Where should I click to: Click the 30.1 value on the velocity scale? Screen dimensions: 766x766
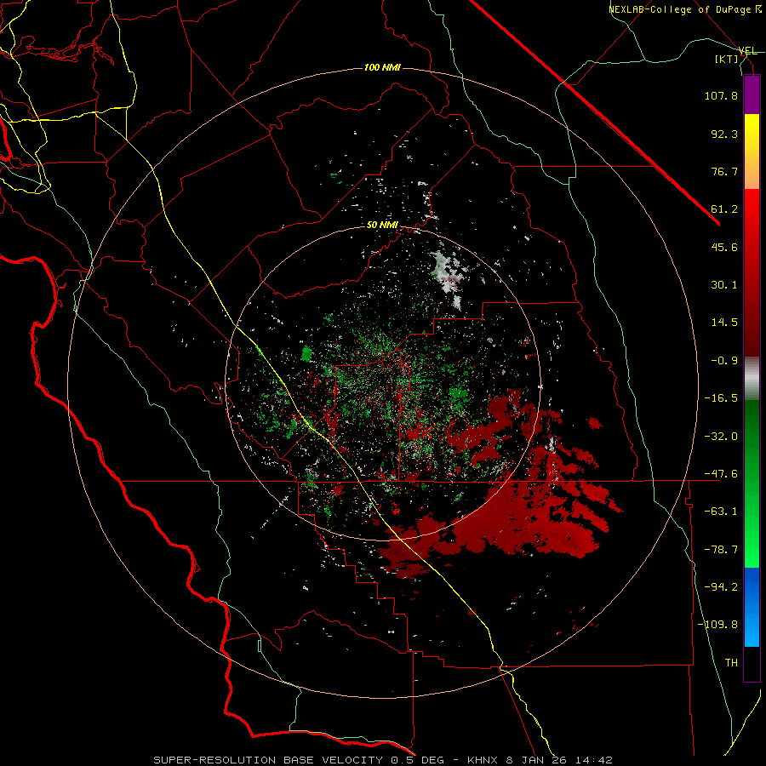(x=724, y=285)
